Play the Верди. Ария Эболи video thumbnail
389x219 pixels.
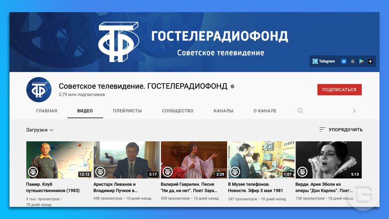click(329, 160)
